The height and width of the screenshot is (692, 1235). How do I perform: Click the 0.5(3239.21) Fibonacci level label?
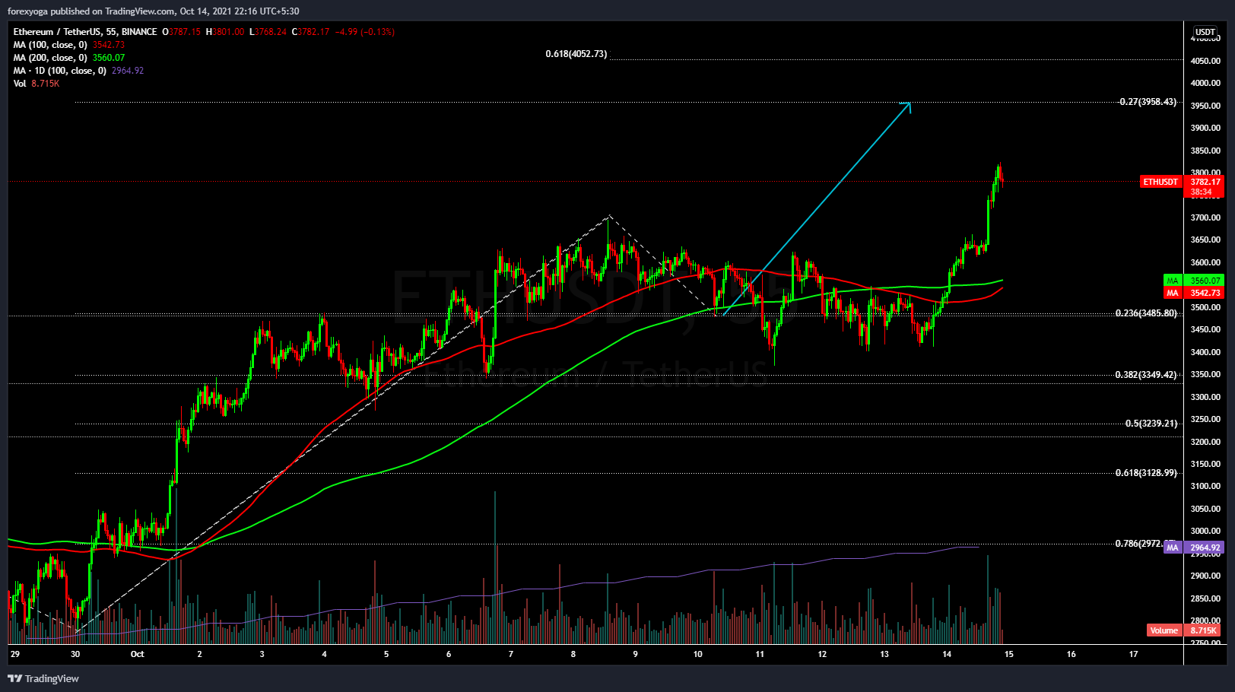(x=1151, y=424)
